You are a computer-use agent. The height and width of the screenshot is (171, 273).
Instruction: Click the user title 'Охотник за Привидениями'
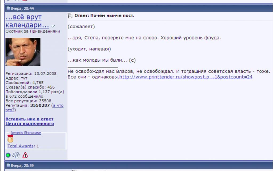click(x=33, y=31)
